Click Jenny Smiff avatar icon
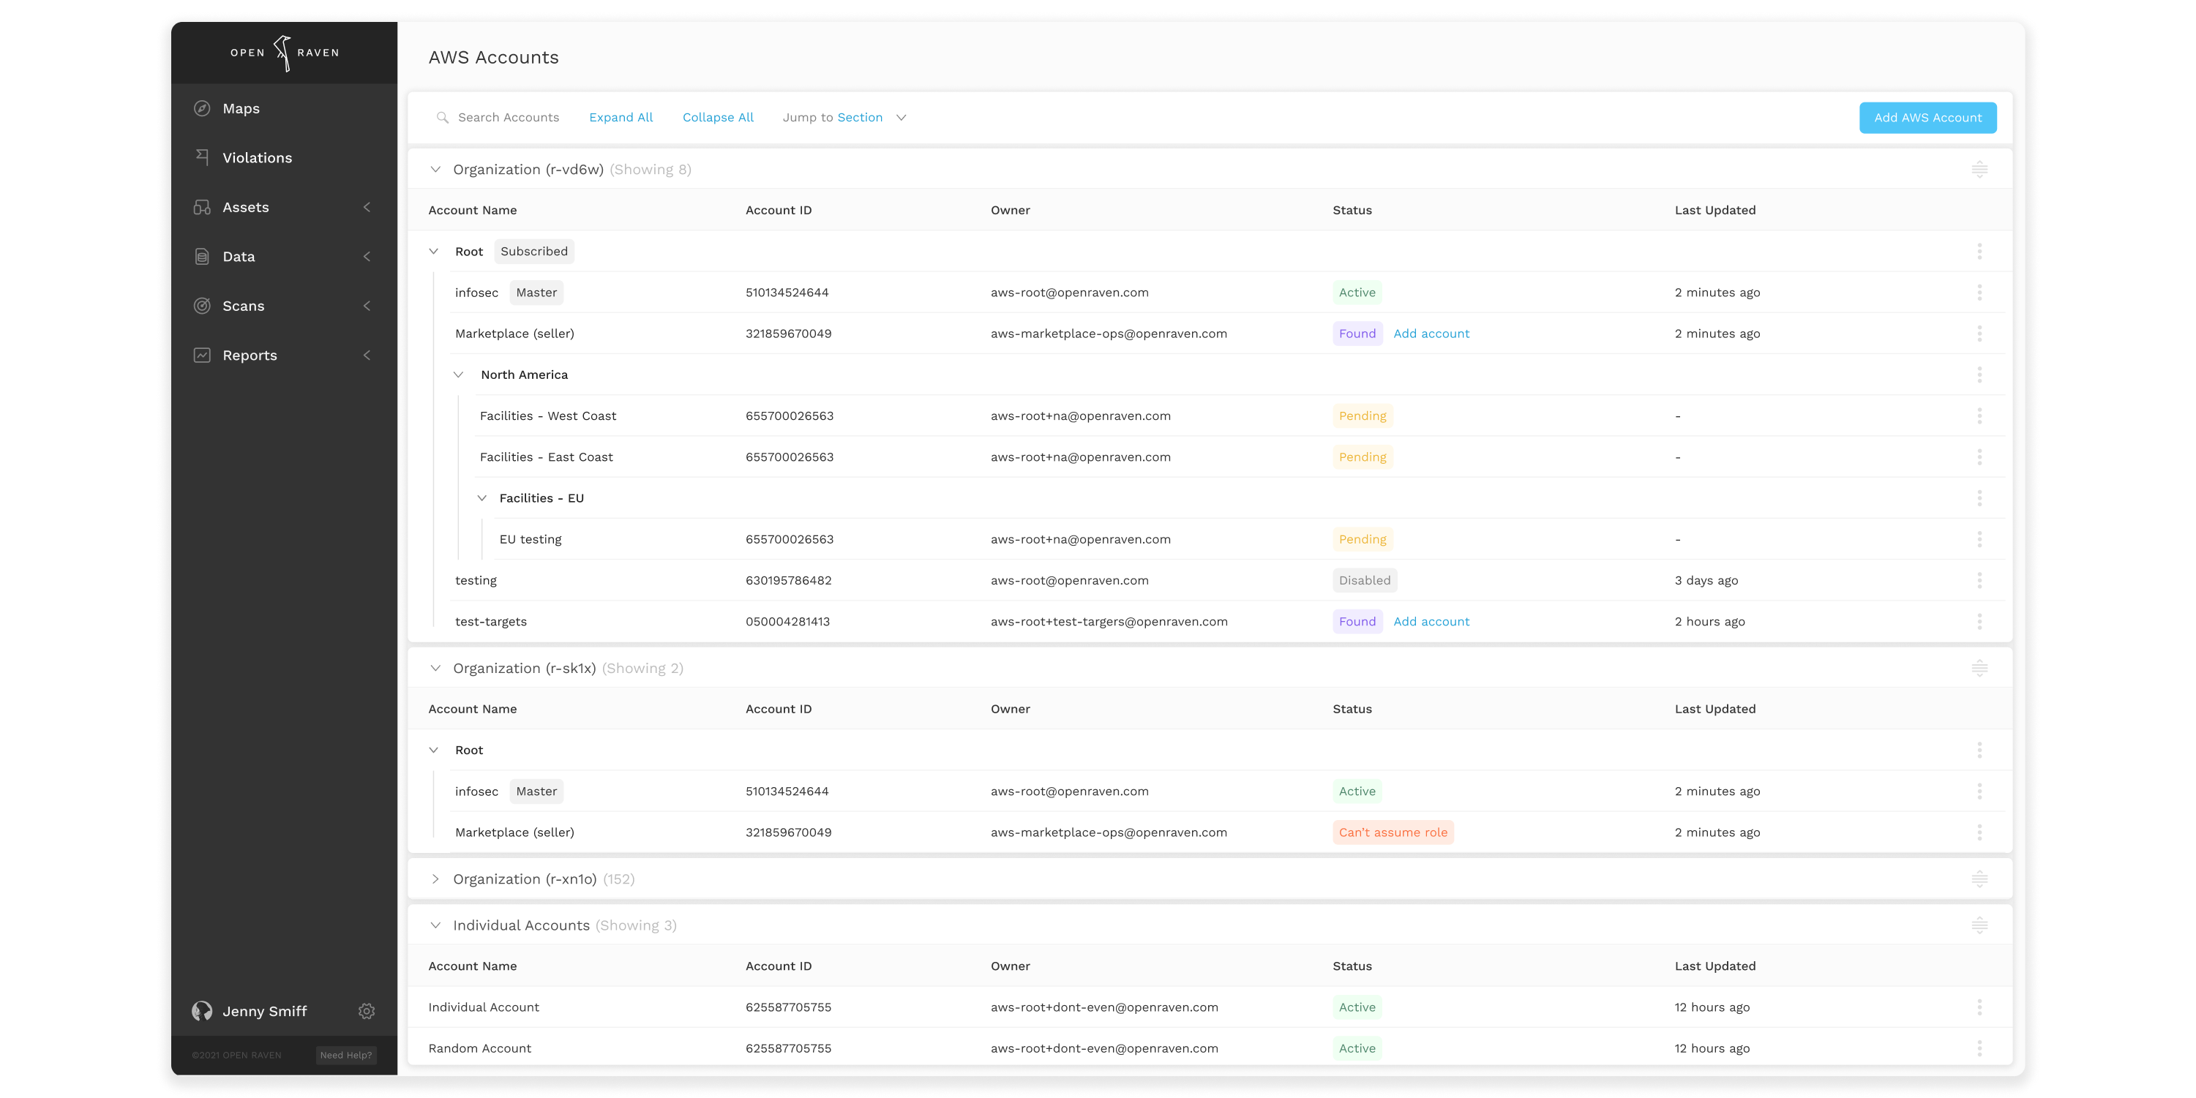The image size is (2196, 1098). tap(202, 1011)
